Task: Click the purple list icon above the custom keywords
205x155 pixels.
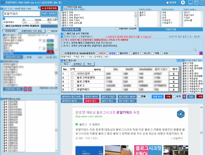Action: (x=201, y=53)
